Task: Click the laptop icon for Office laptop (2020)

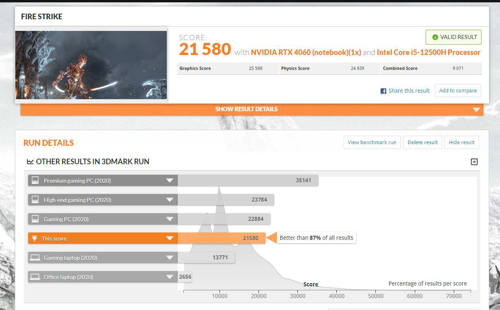Action: [x=35, y=277]
